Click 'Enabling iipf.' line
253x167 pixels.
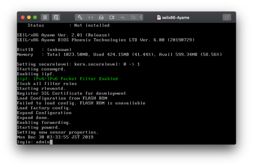(x=36, y=74)
